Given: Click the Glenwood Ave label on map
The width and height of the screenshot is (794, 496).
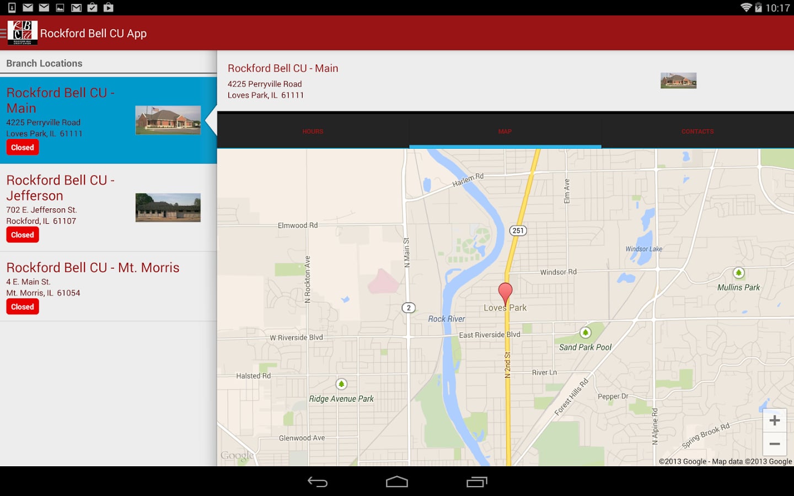Looking at the screenshot, I should [302, 438].
